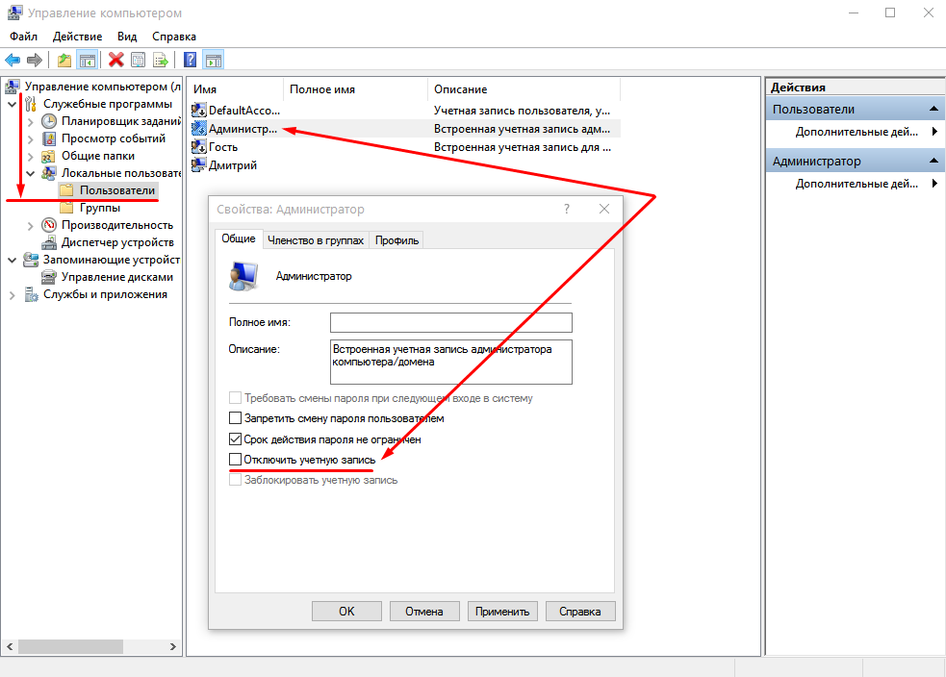Click the red X delete toolbar icon

(115, 60)
